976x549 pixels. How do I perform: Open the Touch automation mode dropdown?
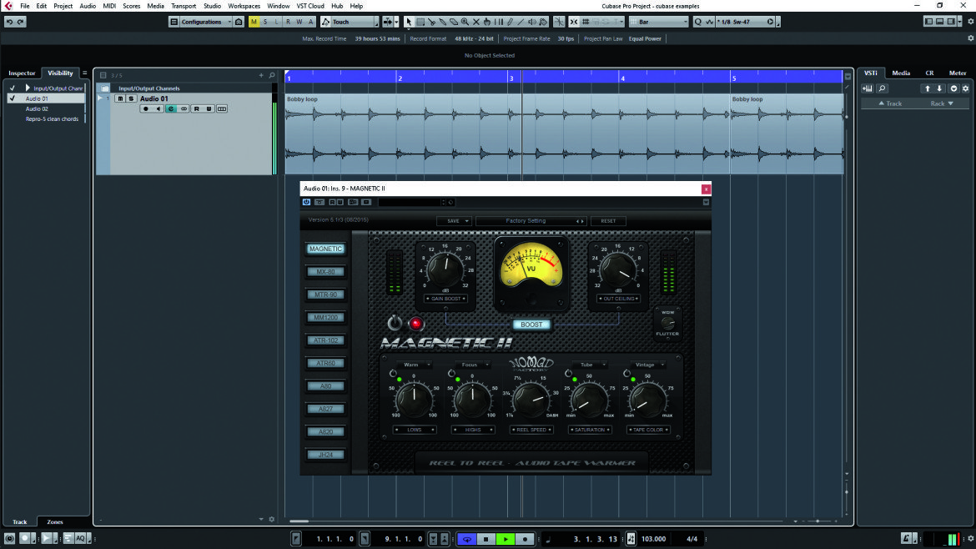pyautogui.click(x=350, y=22)
